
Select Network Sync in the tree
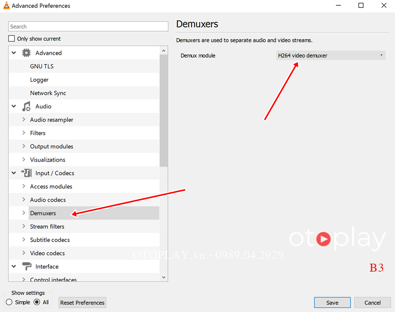click(48, 93)
